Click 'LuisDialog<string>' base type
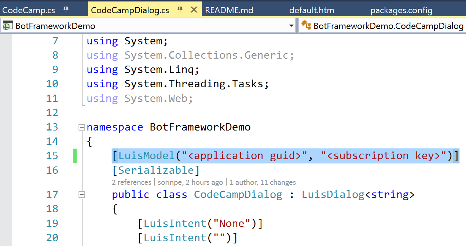This screenshot has width=466, height=246. click(358, 194)
